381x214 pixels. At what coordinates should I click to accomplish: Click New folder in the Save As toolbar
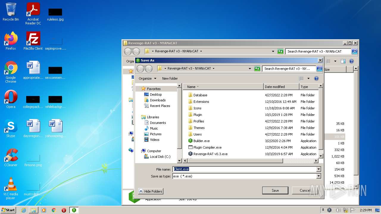170,78
